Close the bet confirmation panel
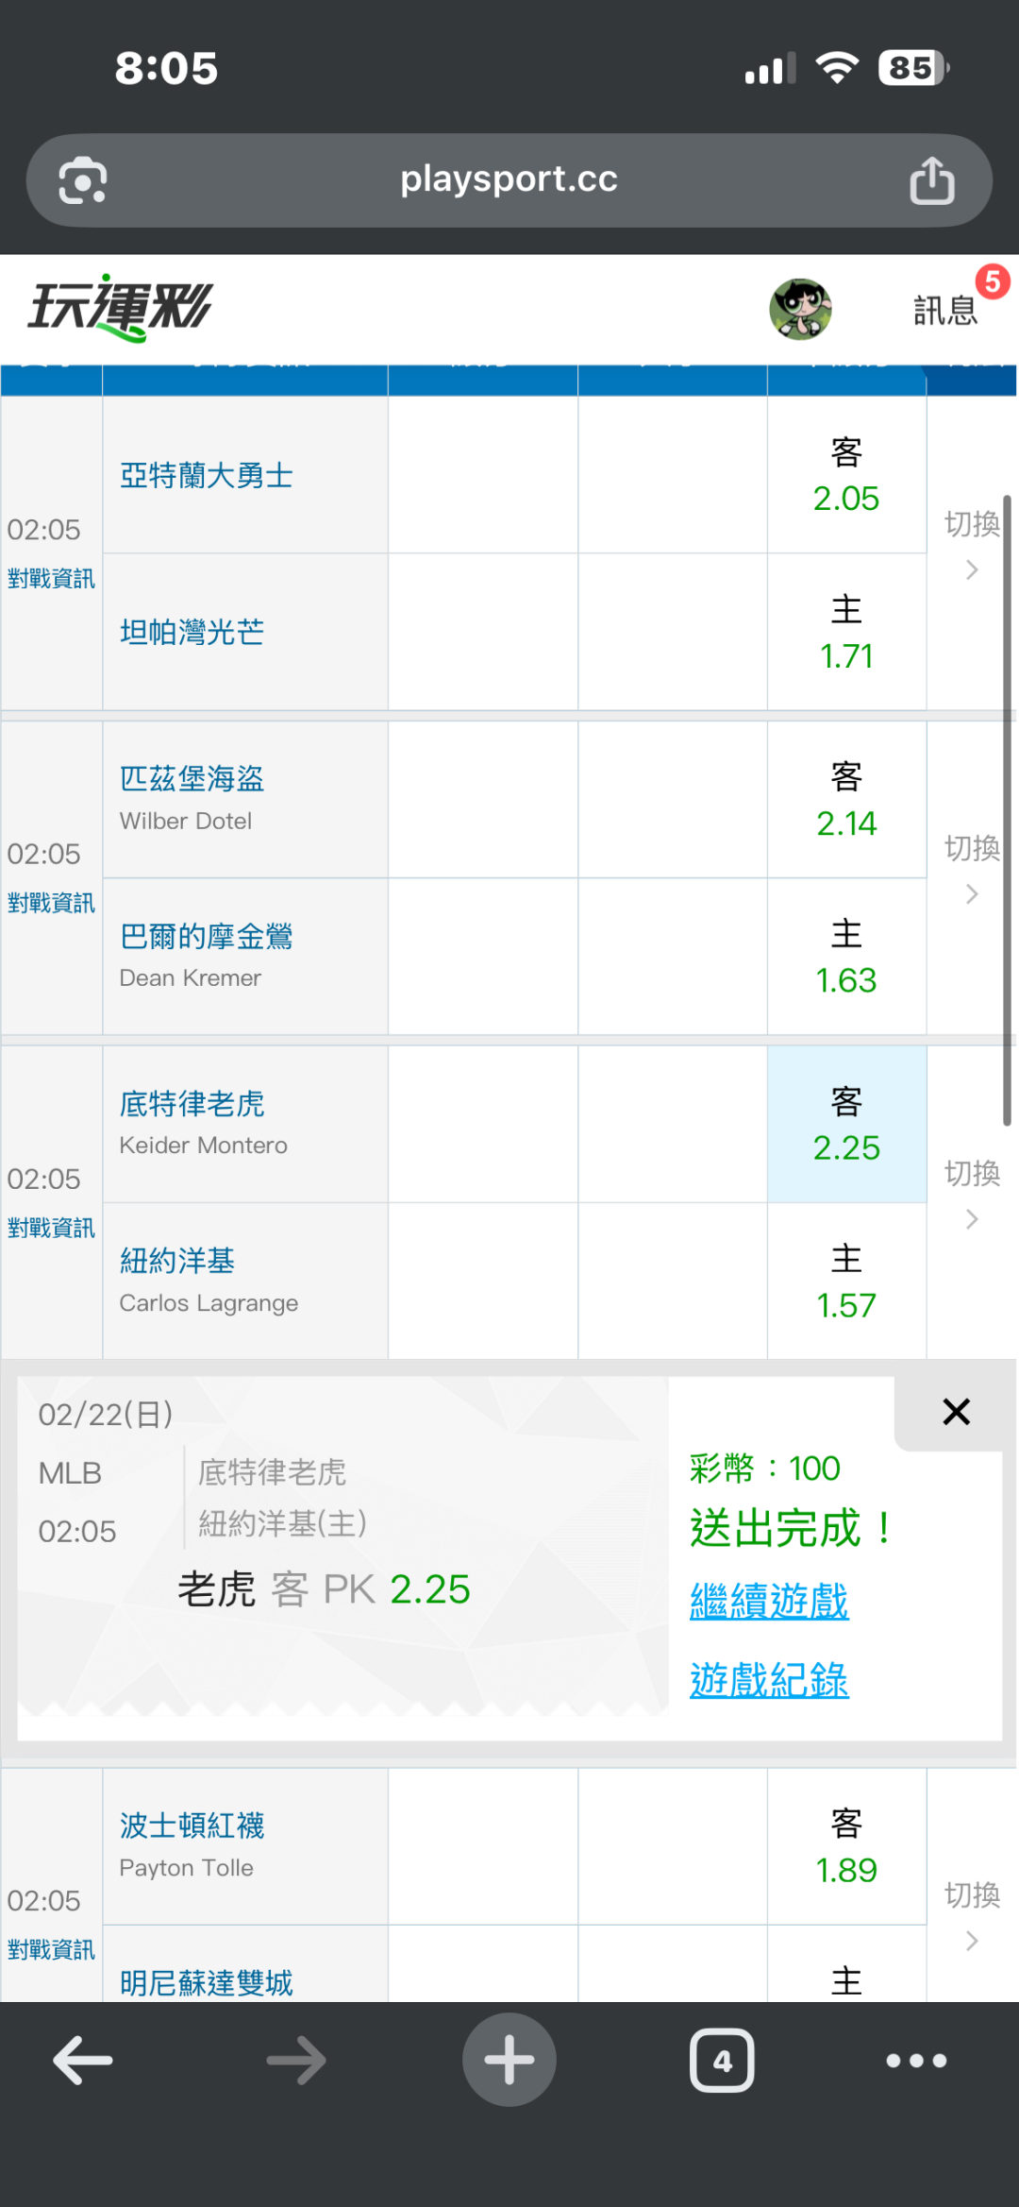 coord(956,1412)
